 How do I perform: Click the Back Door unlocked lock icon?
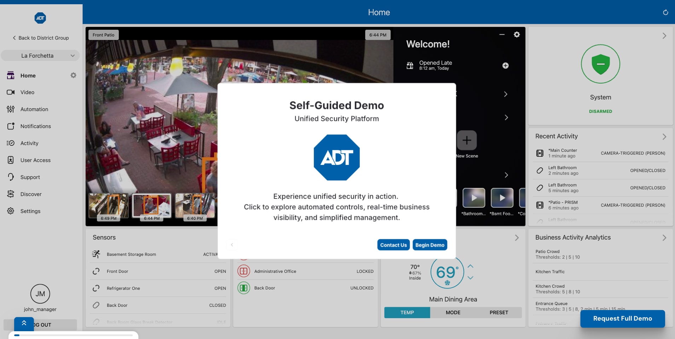243,288
